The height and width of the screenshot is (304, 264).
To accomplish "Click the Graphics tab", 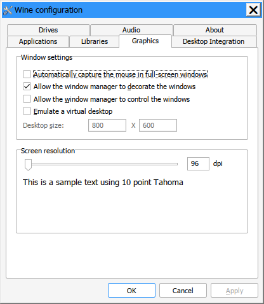I will [145, 41].
